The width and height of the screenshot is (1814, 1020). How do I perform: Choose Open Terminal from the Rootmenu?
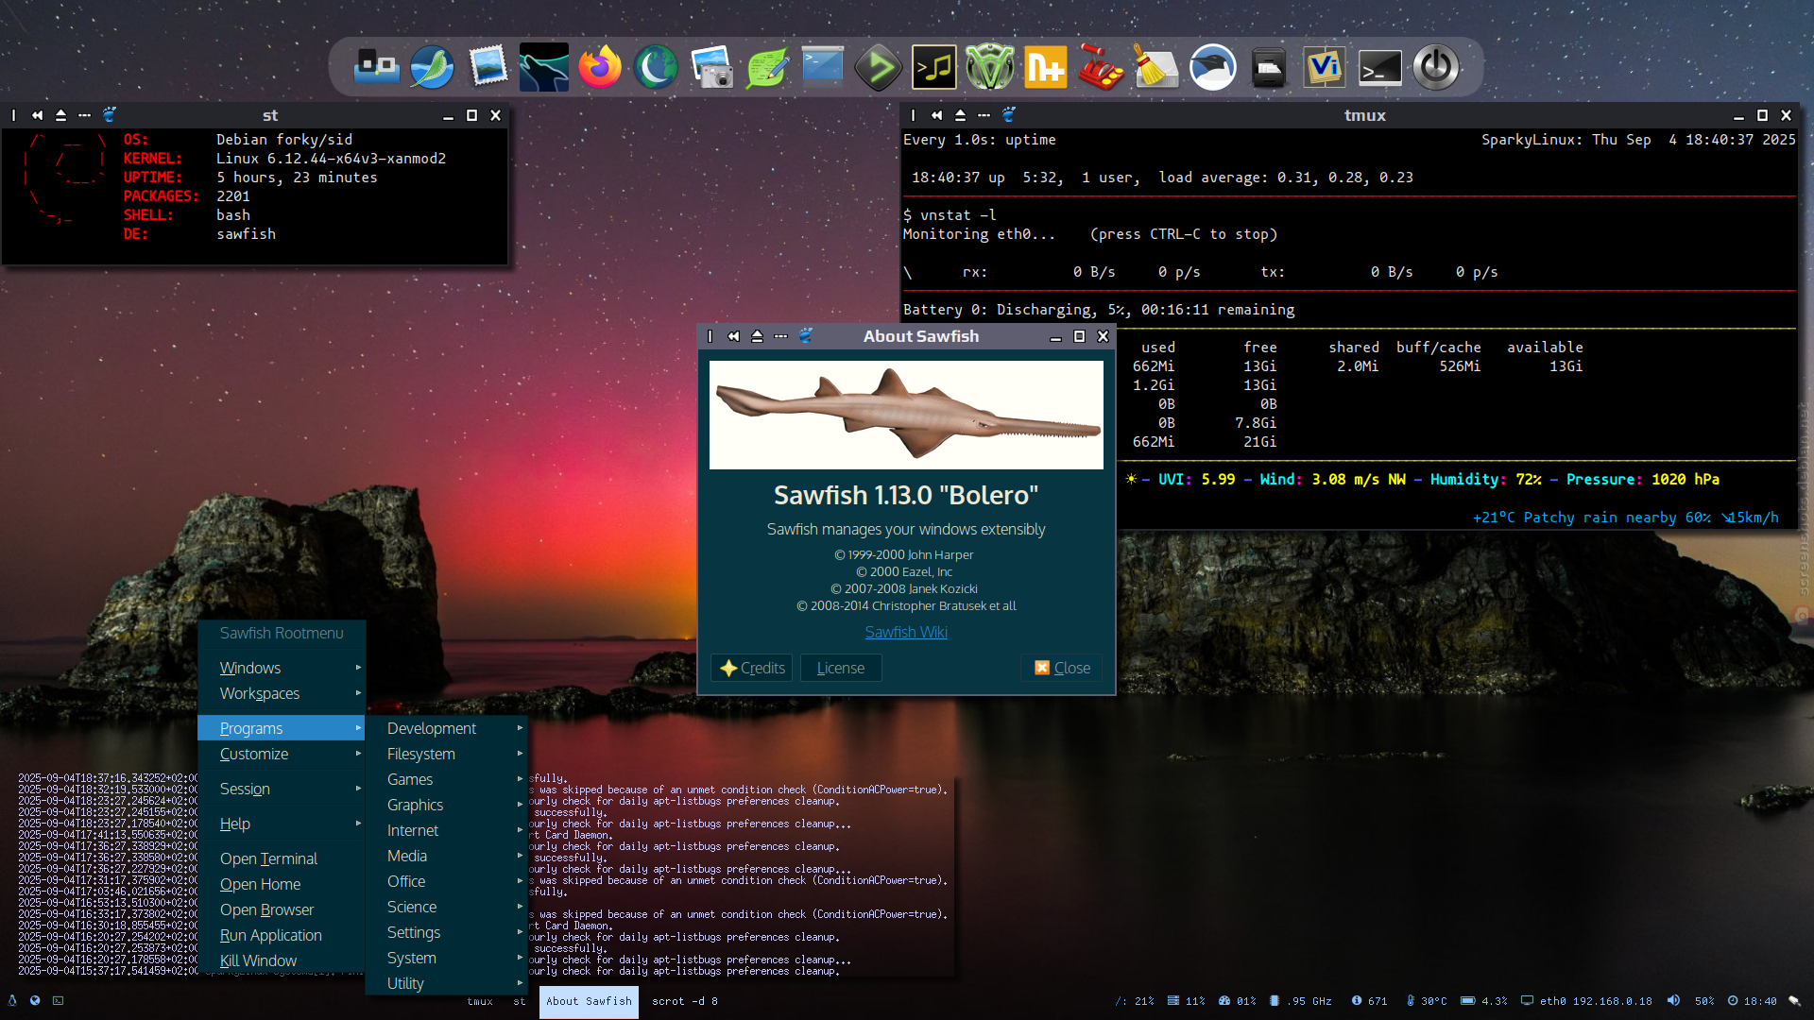282,858
